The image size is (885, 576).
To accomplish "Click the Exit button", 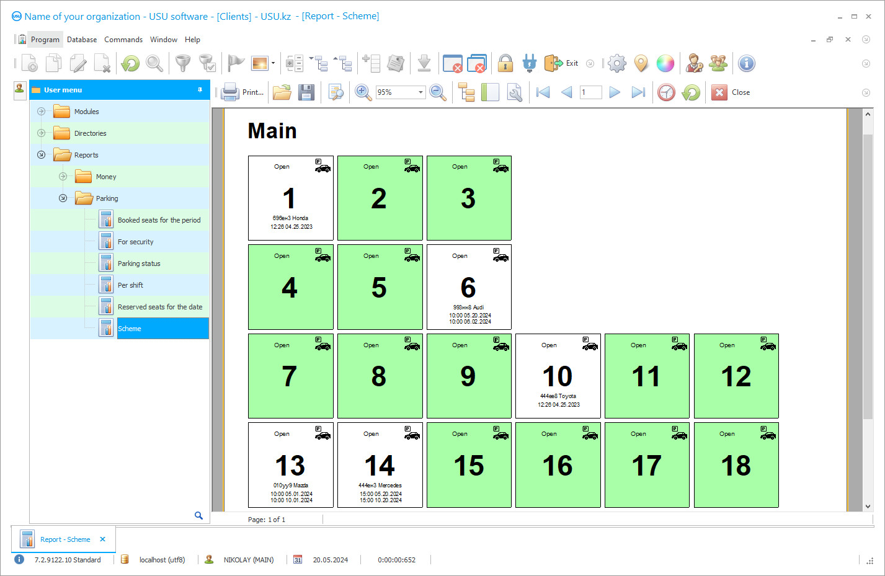I will tap(562, 63).
